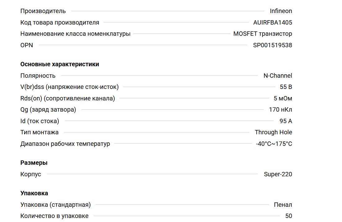Click the N-Channel polarity value
342x222 pixels.
(278, 76)
